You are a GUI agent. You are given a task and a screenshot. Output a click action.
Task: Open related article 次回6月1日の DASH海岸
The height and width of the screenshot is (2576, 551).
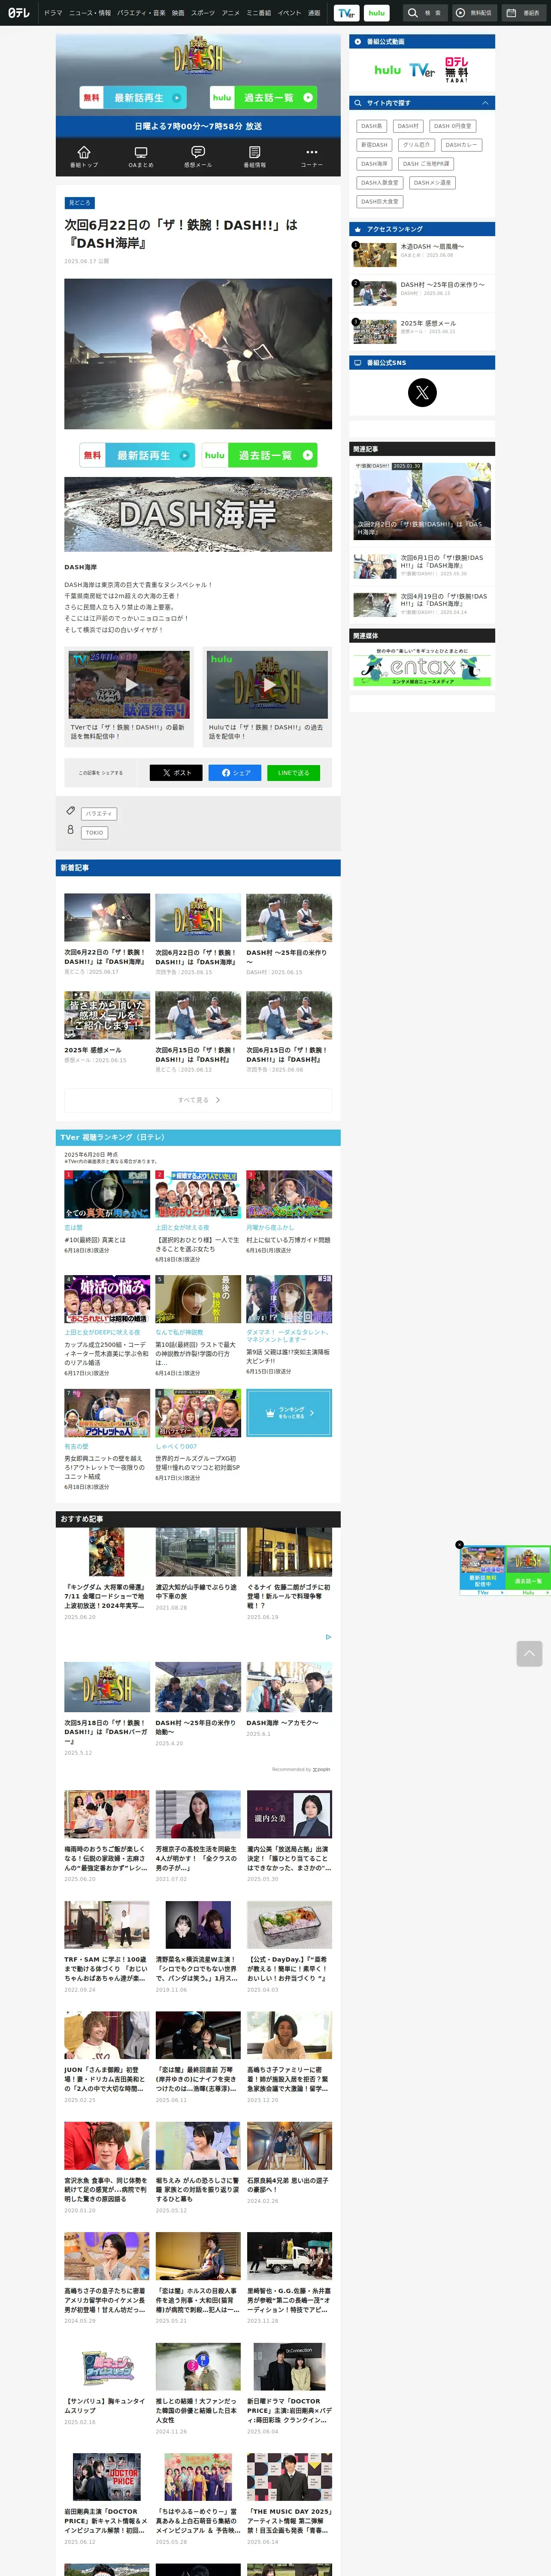coord(422,566)
